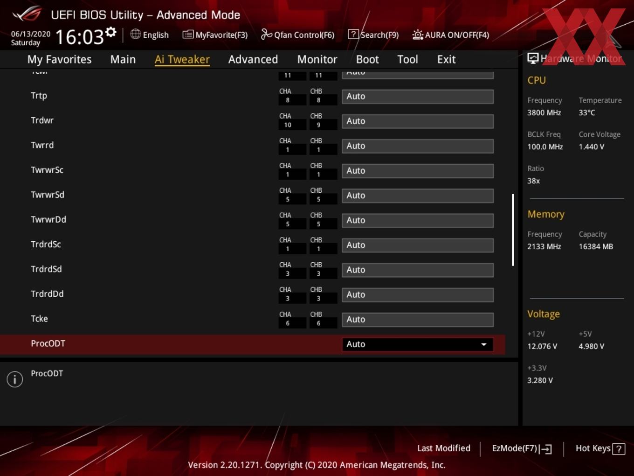Select the highlighted ProcODT row label
Image resolution: width=634 pixels, height=476 pixels.
(48, 343)
